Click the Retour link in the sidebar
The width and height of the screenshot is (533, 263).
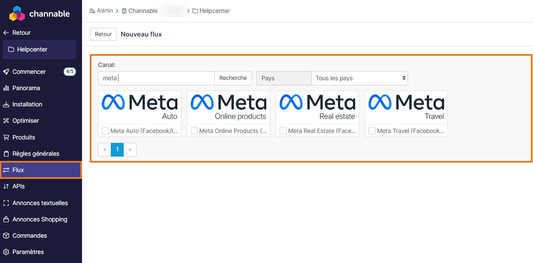(21, 33)
